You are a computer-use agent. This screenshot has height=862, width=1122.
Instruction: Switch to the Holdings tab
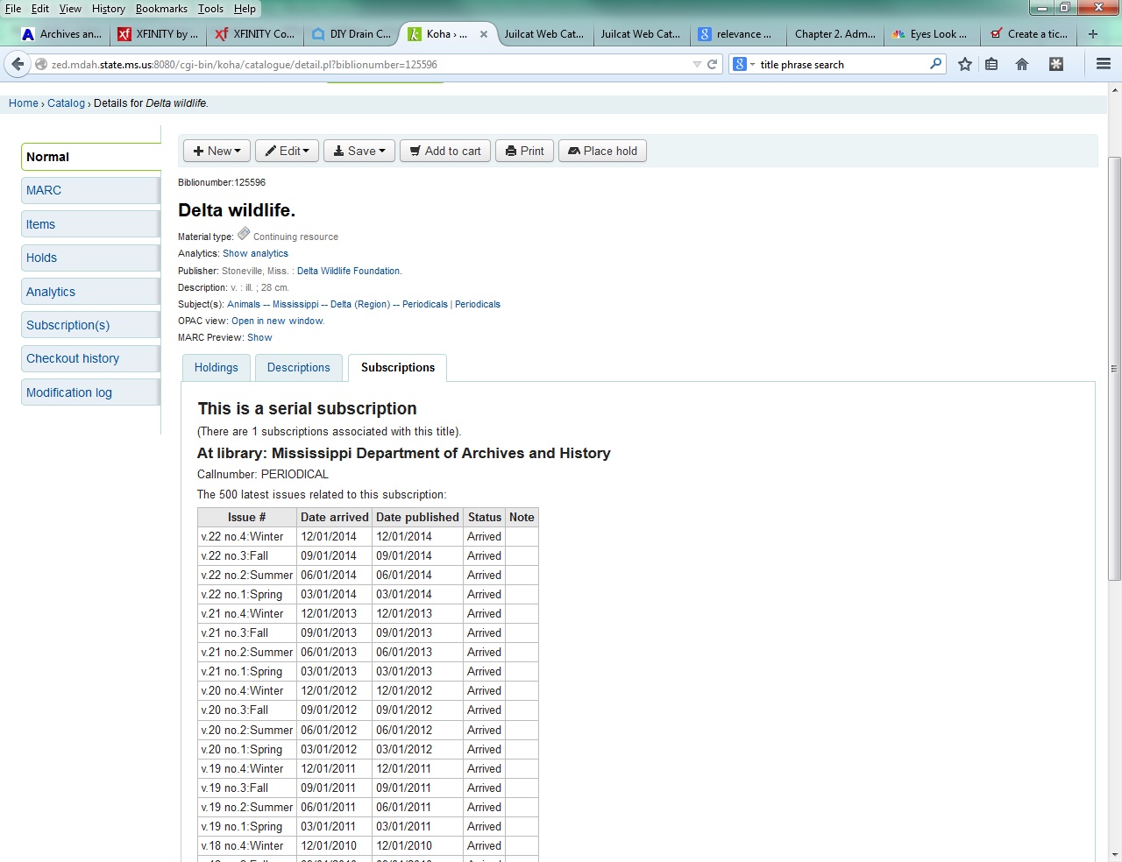click(216, 368)
